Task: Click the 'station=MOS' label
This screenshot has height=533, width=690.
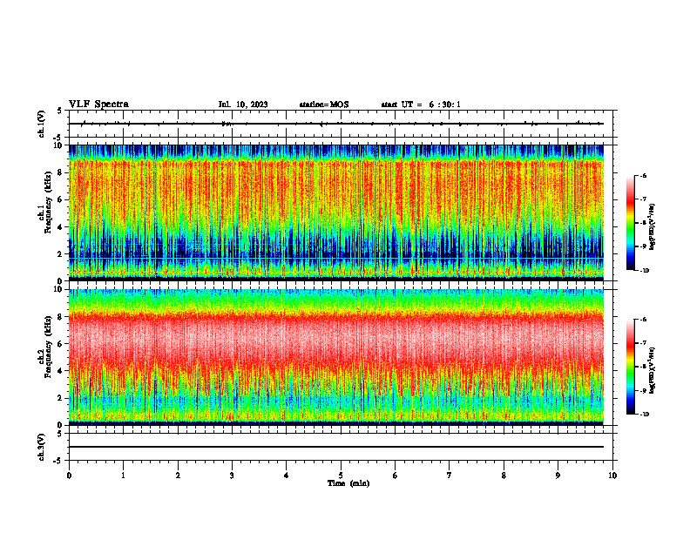Action: click(x=324, y=105)
